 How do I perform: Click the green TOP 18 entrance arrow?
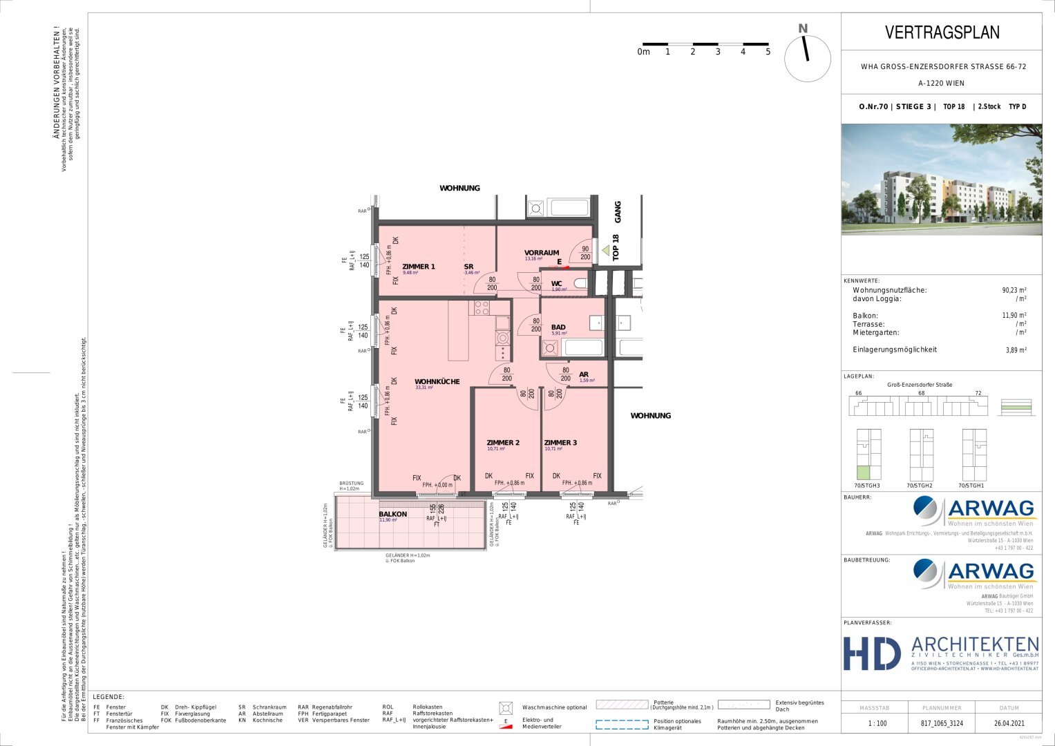(x=607, y=251)
